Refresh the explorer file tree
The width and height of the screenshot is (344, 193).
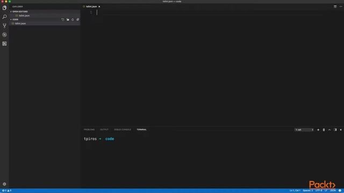point(73,20)
